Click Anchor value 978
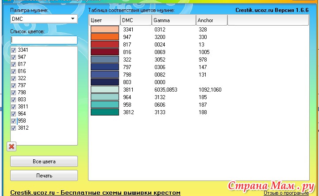 click(203, 60)
